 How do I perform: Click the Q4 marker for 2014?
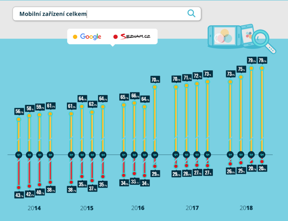[x=50, y=155]
